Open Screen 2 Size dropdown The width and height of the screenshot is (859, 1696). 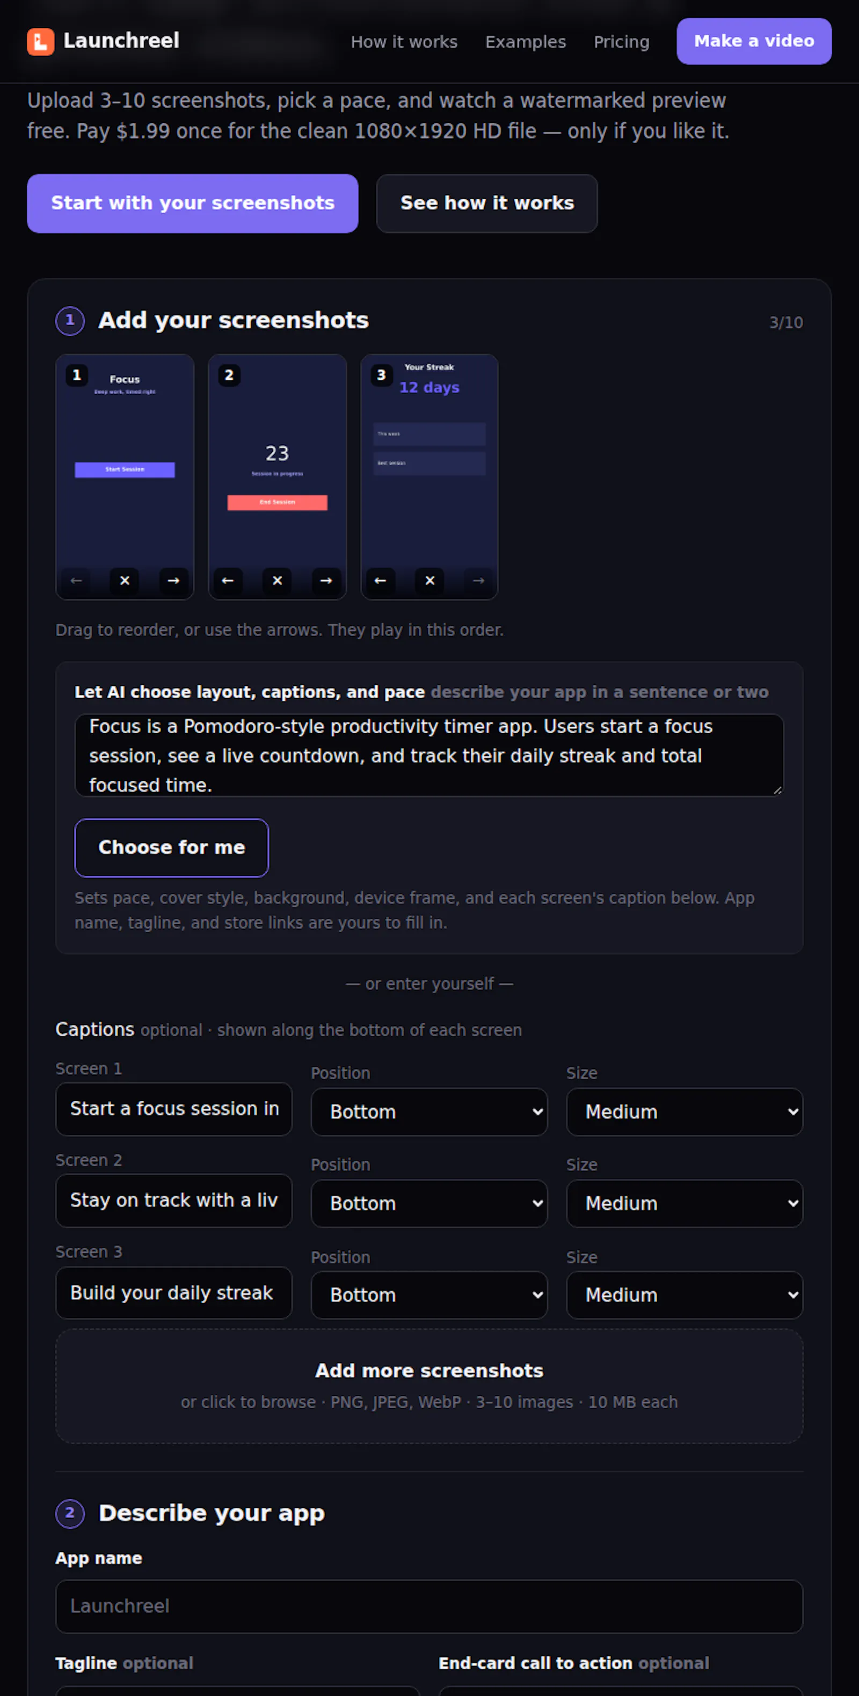(x=685, y=1203)
